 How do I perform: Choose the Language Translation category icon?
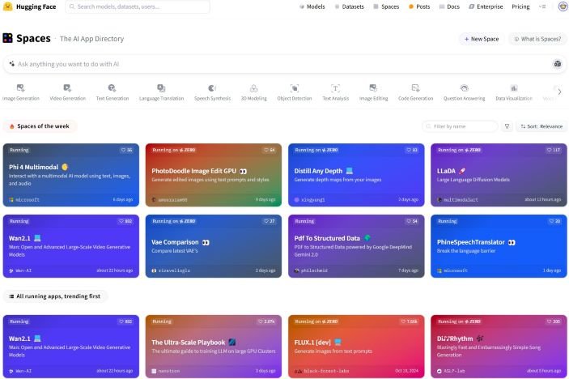click(161, 87)
